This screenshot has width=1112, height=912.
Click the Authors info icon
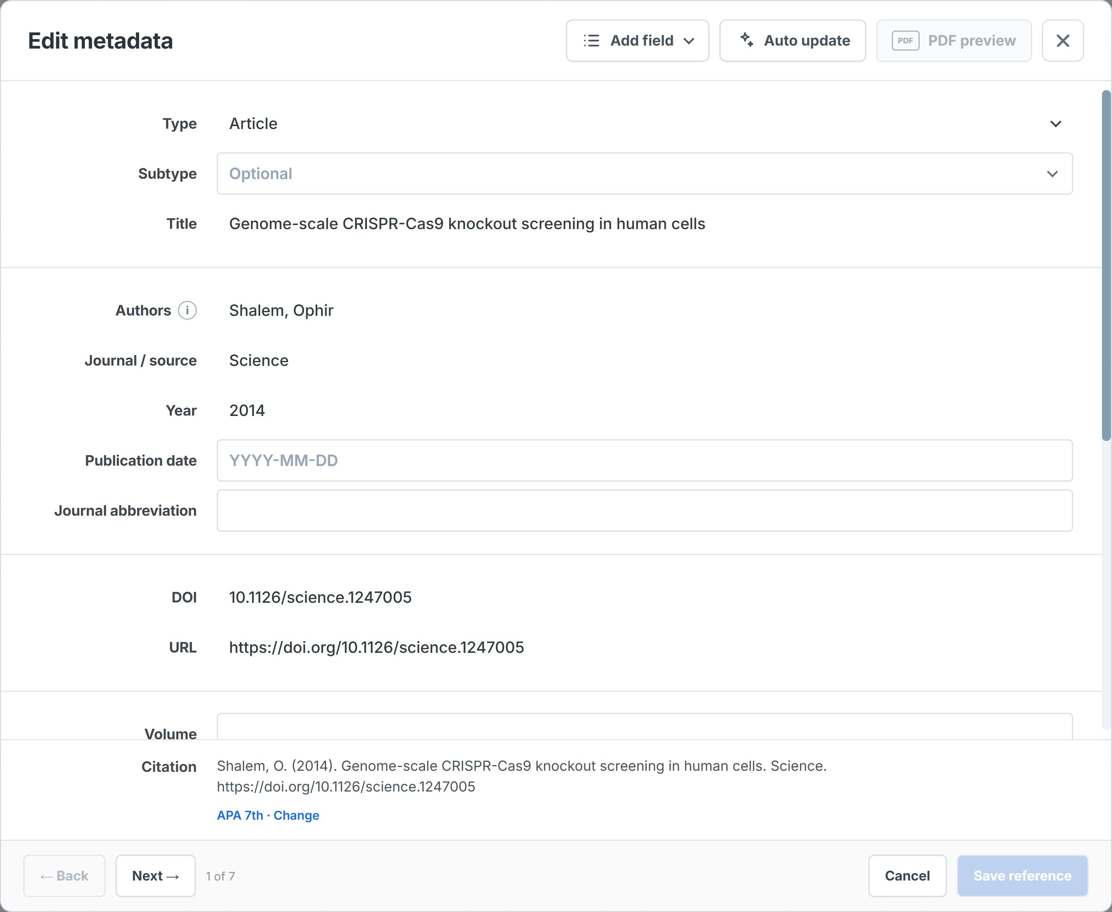coord(187,310)
